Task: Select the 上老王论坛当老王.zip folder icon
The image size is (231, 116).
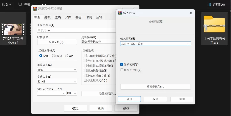Action: coord(214,25)
